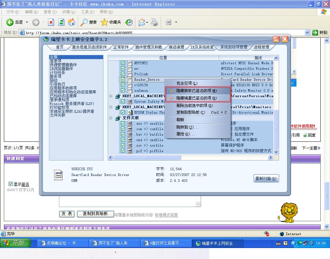Open the Search magnifier in IE toolbar
The image size is (330, 259).
click(84, 22)
